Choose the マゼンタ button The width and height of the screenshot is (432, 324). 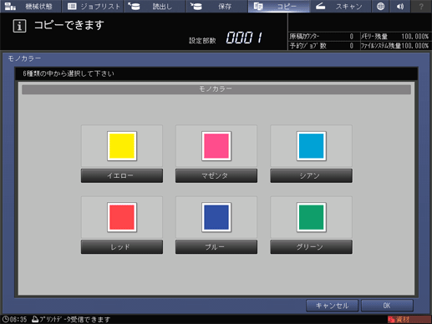click(x=216, y=175)
